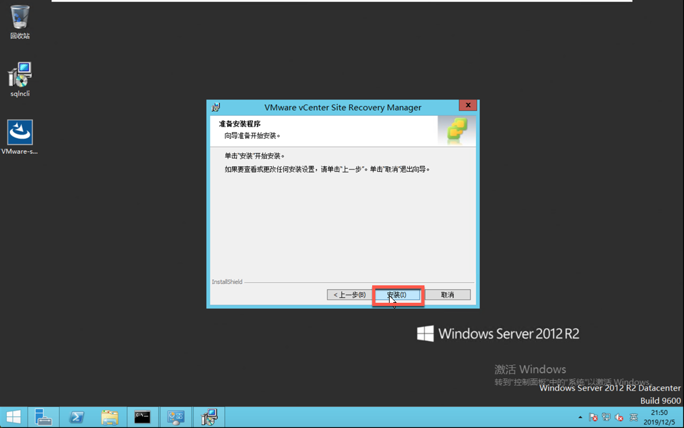This screenshot has height=428, width=684.
Task: Switch input language via 英 indicator
Action: tap(634, 417)
